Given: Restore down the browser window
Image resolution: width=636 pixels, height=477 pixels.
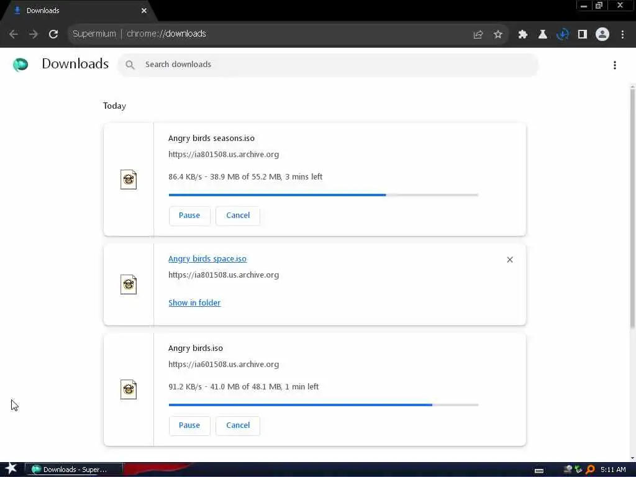Looking at the screenshot, I should click(599, 6).
